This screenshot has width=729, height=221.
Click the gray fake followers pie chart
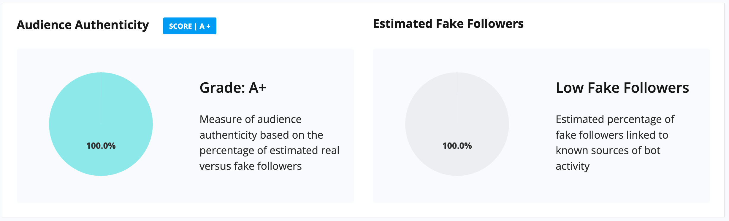[457, 124]
